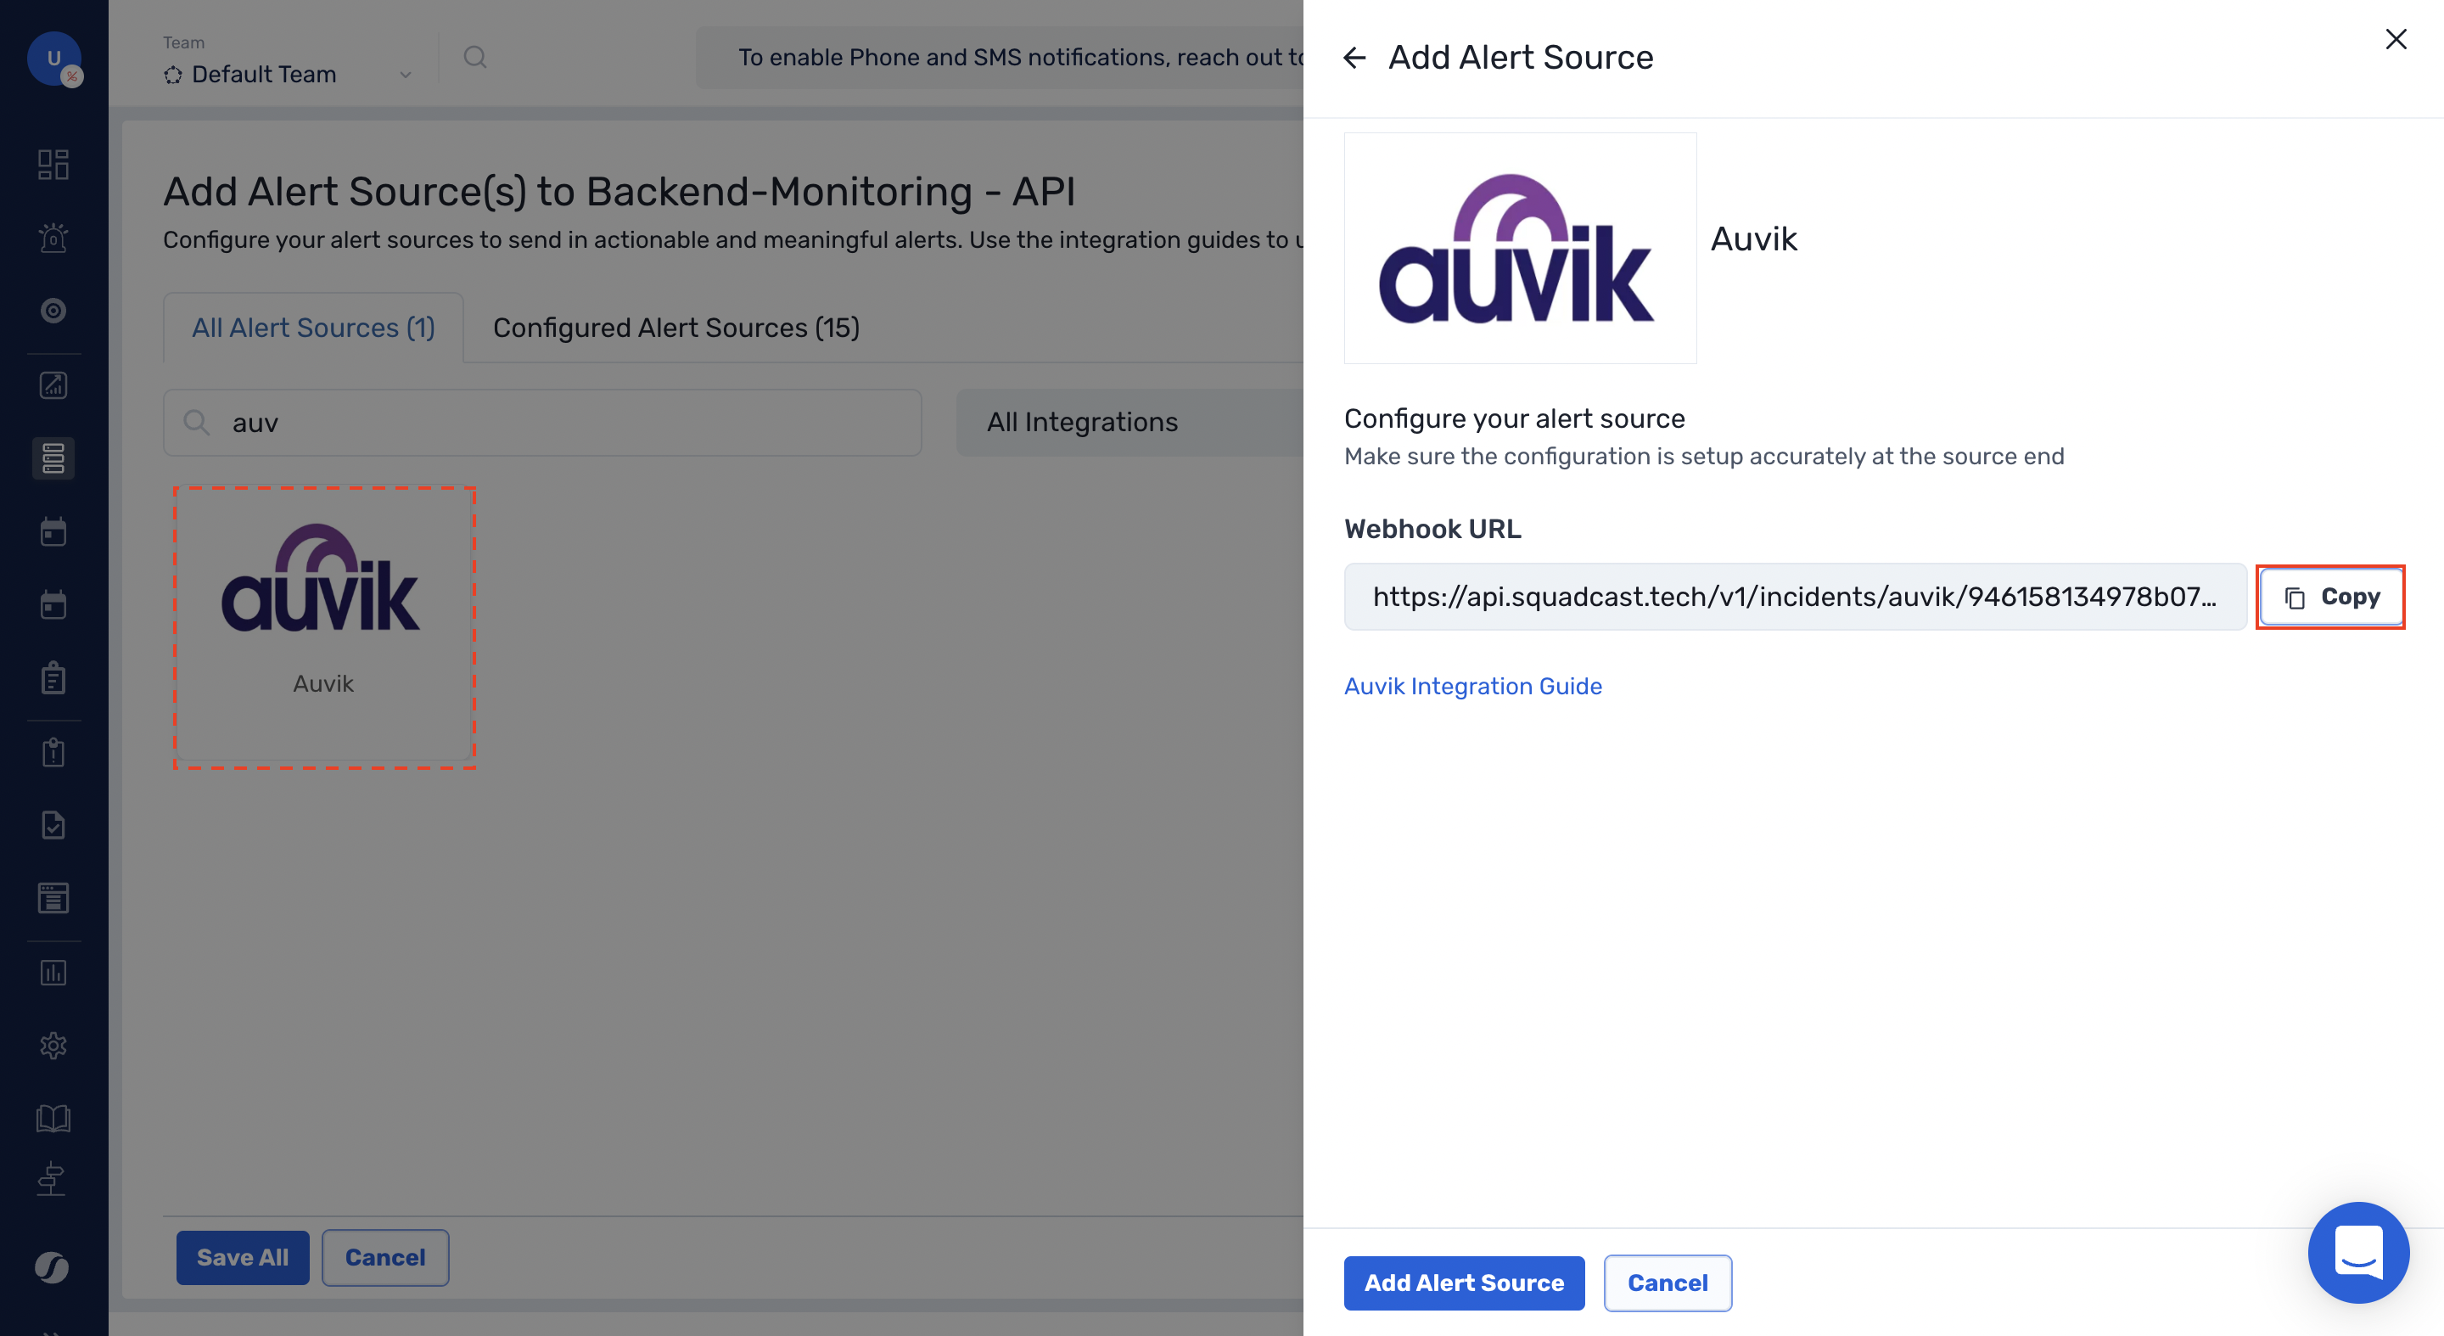Click the Status Page sidebar icon
The width and height of the screenshot is (2444, 1336).
tap(54, 899)
